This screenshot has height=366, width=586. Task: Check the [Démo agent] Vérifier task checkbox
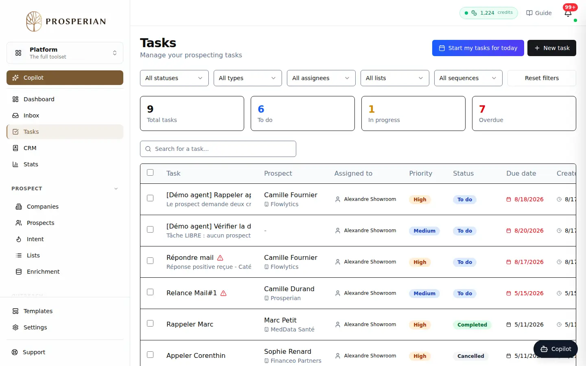tap(150, 229)
